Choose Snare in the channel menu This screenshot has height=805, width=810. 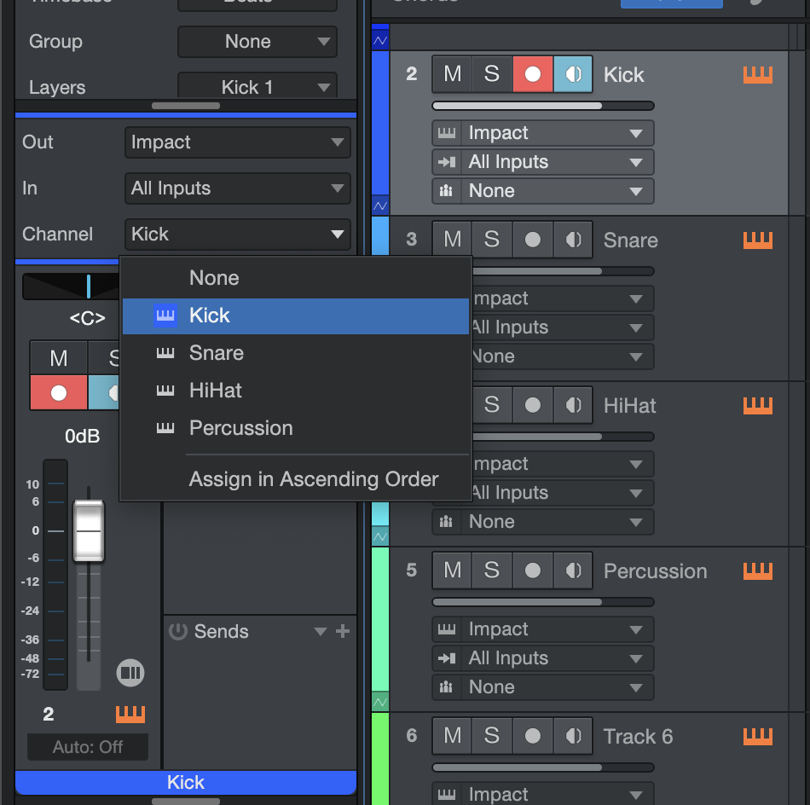click(296, 353)
